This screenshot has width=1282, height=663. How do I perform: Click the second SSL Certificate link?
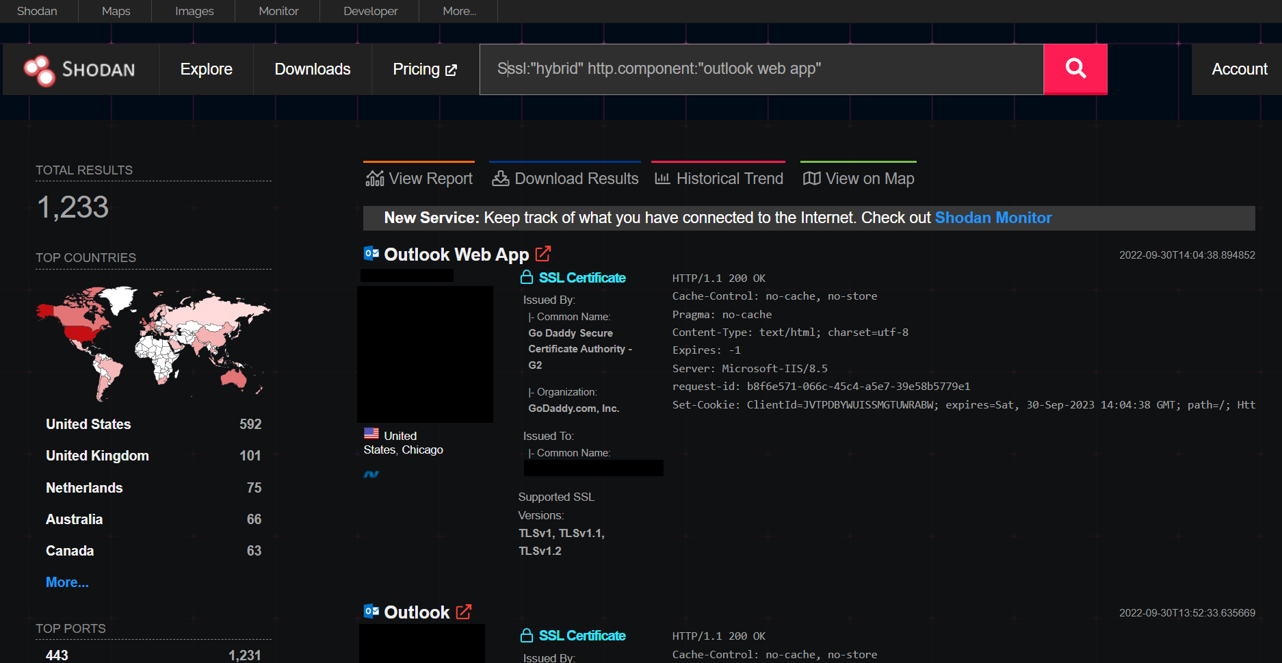click(x=582, y=636)
